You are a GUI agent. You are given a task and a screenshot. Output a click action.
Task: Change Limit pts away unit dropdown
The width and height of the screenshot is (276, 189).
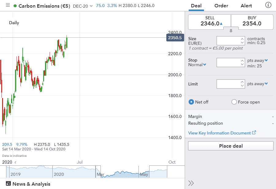(x=266, y=84)
